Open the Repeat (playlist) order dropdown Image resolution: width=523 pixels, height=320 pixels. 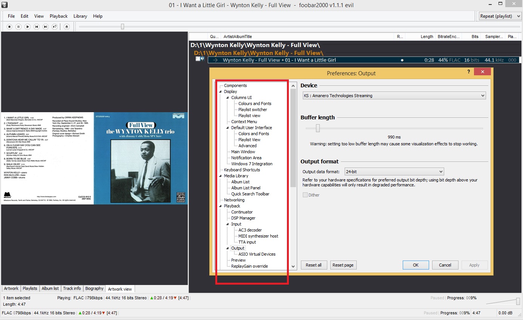[500, 16]
